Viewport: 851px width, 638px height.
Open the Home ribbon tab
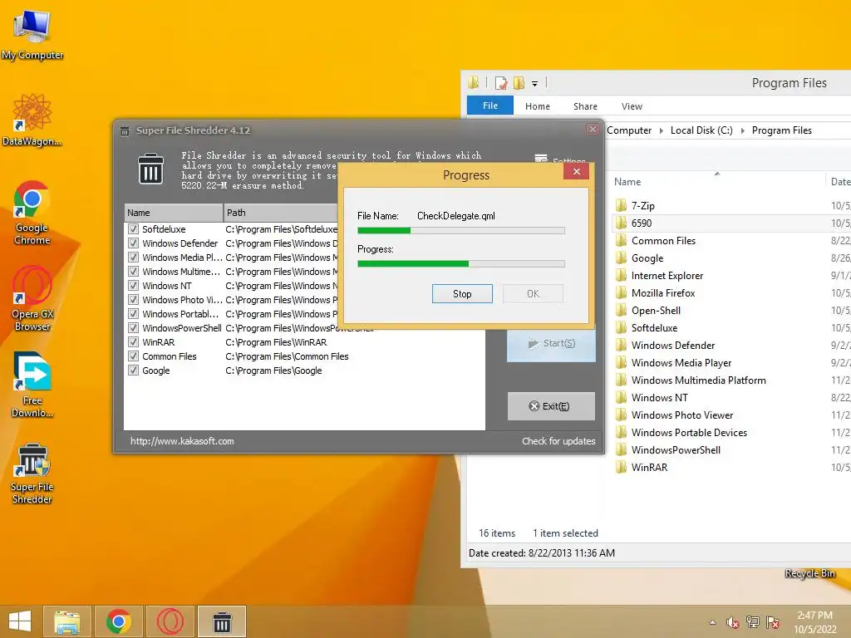click(538, 106)
